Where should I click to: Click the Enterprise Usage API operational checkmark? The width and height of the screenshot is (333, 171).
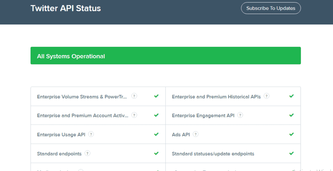click(156, 134)
